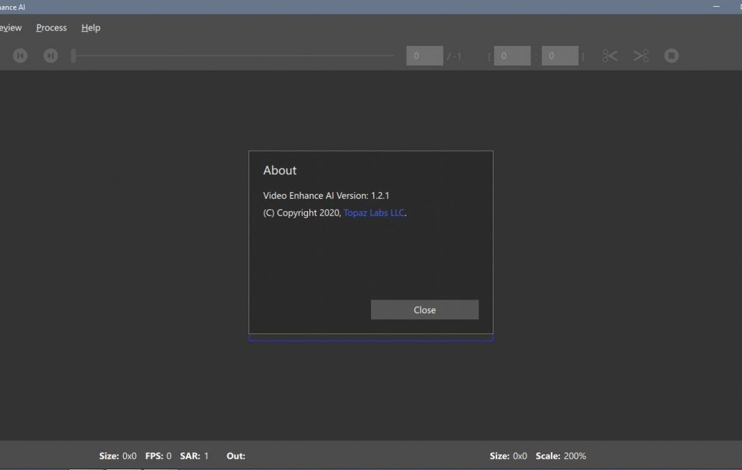Open the Process menu
The width and height of the screenshot is (742, 470).
coord(51,28)
